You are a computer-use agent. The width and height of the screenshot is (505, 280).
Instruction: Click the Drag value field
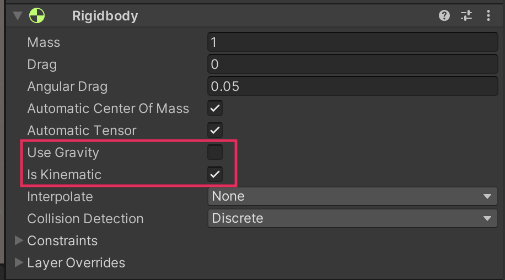pyautogui.click(x=353, y=64)
